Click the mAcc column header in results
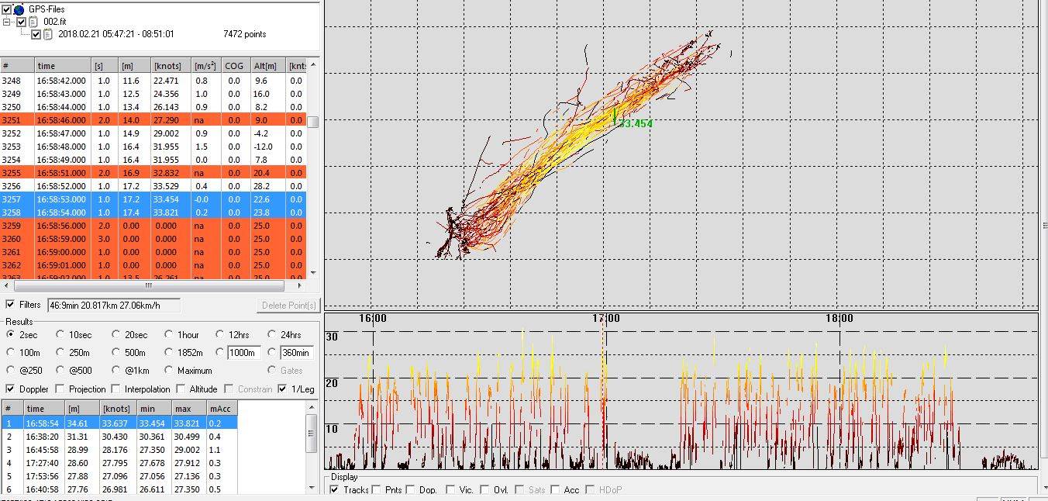 click(x=222, y=409)
